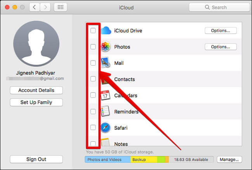
Task: Select the Contacts label
Action: coord(124,79)
